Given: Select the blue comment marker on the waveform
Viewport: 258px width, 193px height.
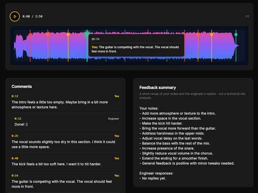Looking at the screenshot, I should click(x=106, y=32).
